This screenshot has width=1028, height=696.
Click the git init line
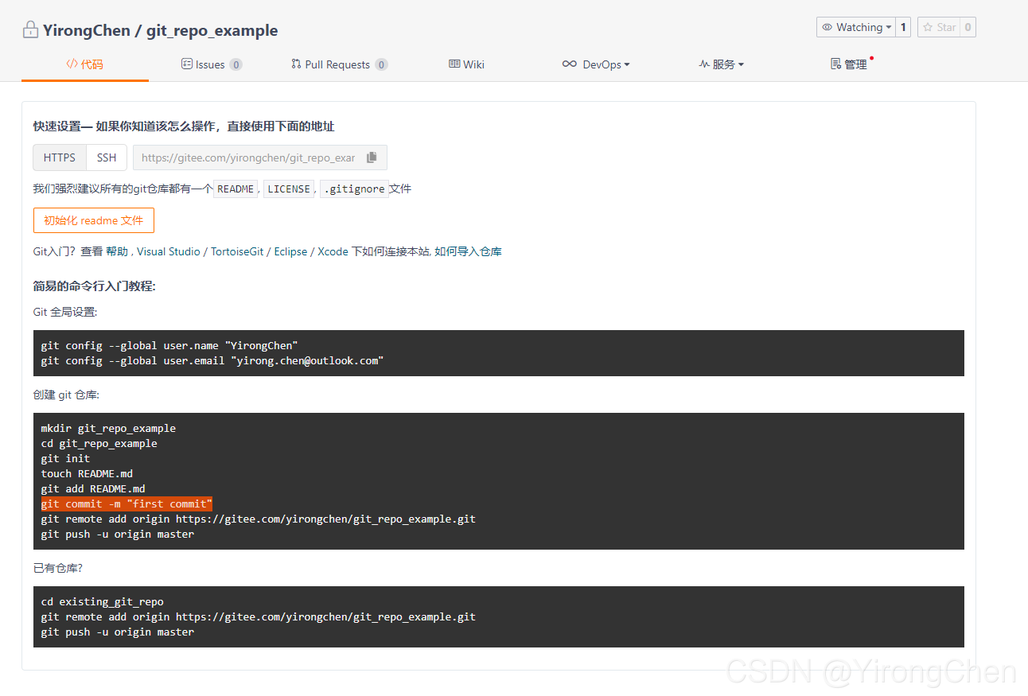click(x=66, y=458)
